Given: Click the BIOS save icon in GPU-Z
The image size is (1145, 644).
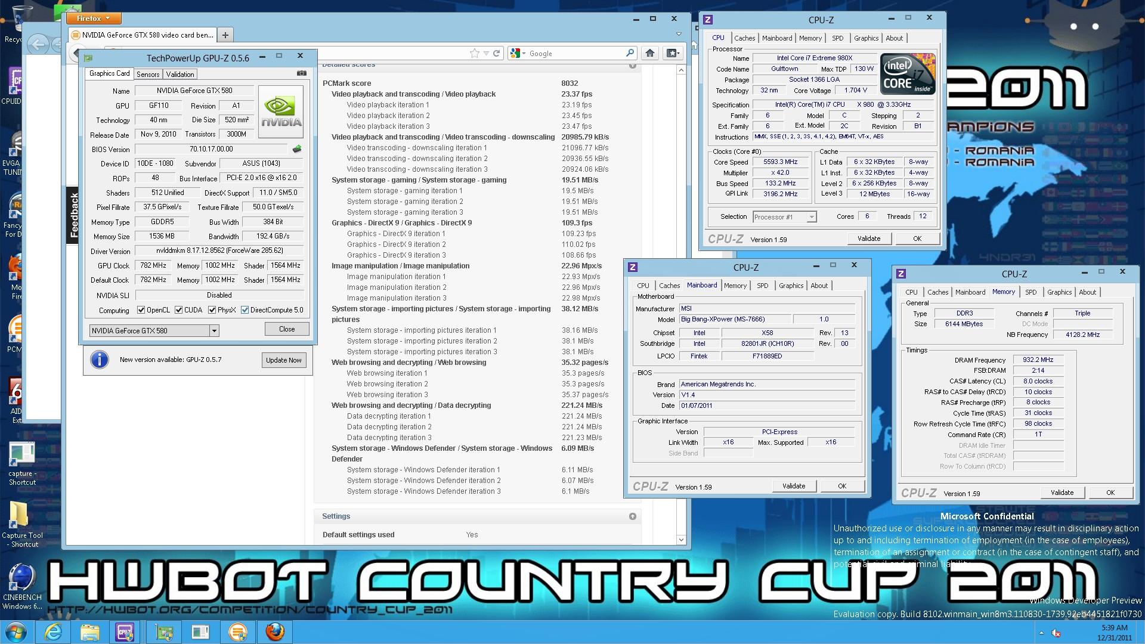Looking at the screenshot, I should click(296, 149).
